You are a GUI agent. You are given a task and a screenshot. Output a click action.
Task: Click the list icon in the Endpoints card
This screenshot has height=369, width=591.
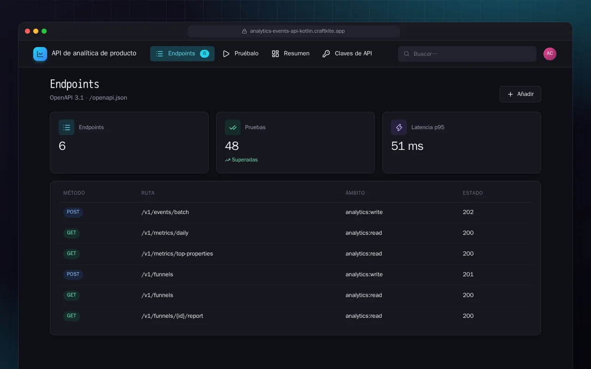coord(66,127)
